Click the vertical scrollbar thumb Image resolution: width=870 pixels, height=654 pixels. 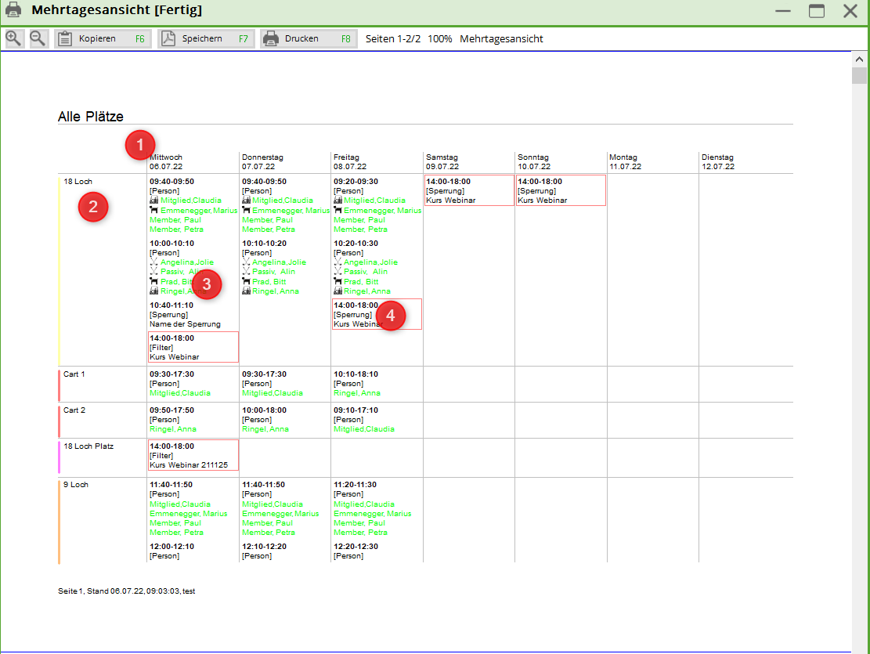coord(860,76)
